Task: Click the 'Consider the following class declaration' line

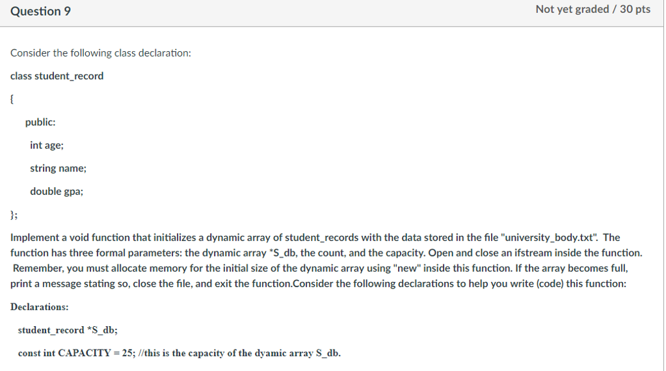Action: pos(101,53)
